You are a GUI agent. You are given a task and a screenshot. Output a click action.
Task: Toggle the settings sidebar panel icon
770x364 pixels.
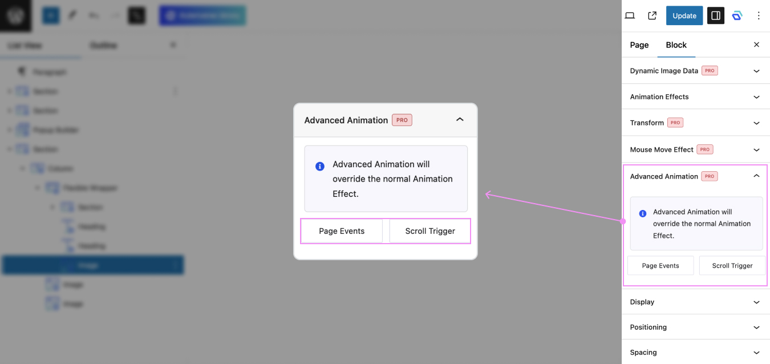tap(715, 15)
